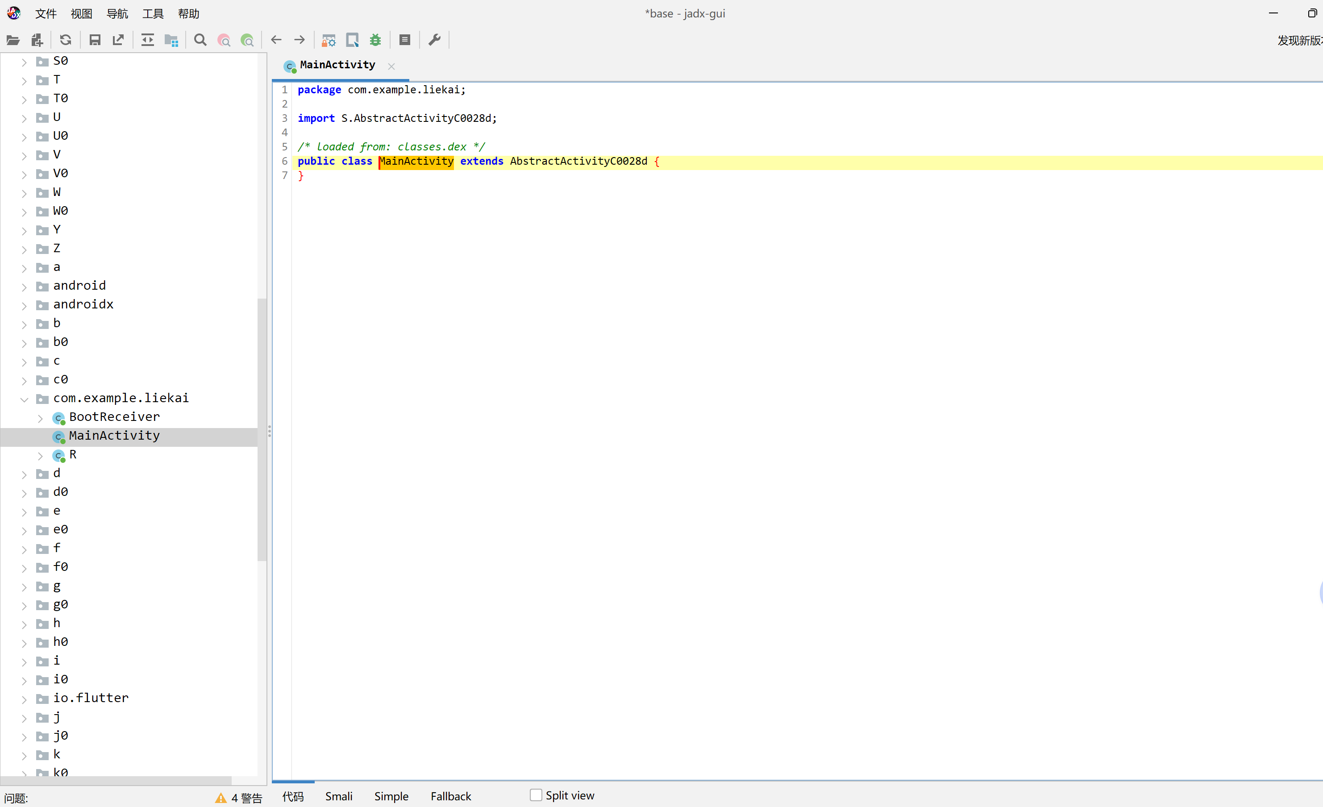Expand the S0 package node

24,62
